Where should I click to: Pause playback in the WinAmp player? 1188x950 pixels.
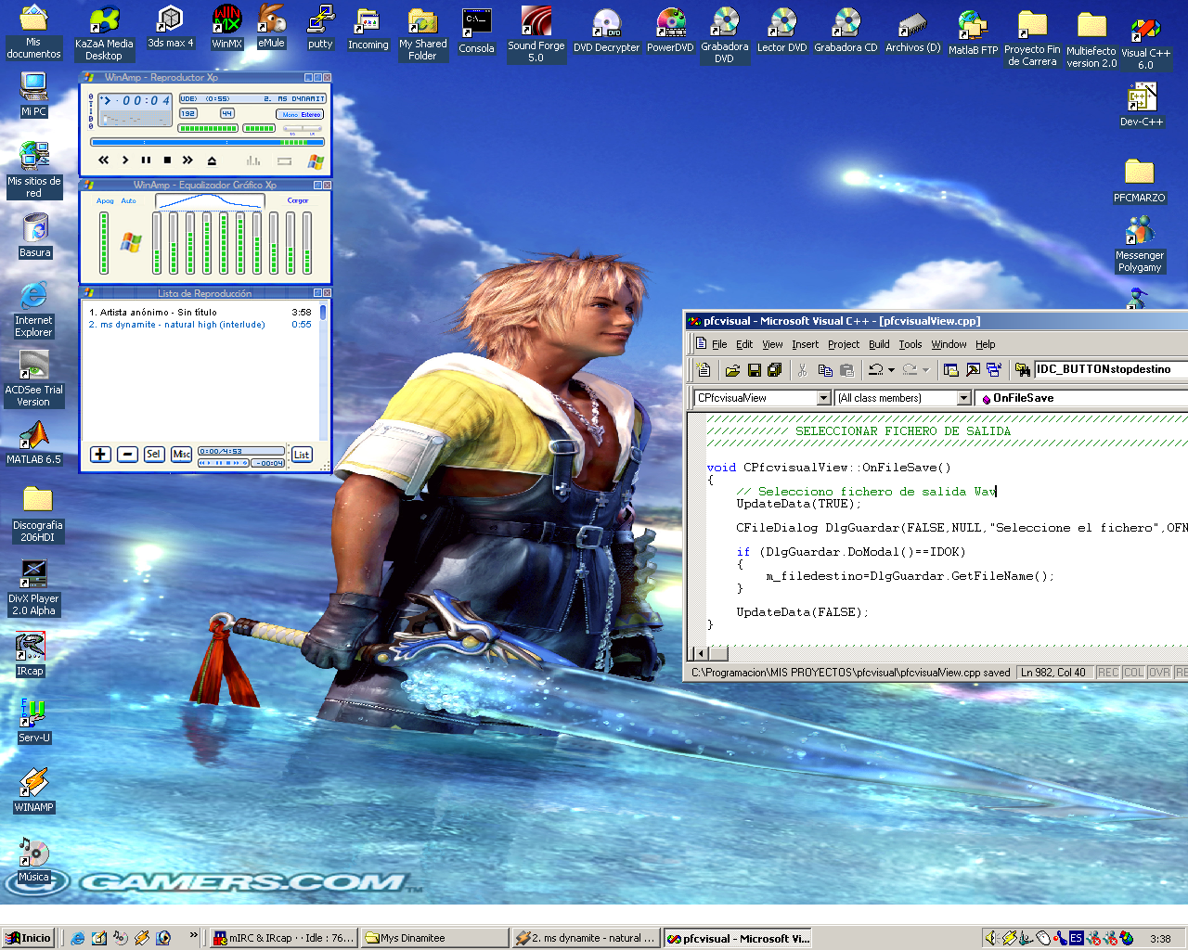[146, 160]
